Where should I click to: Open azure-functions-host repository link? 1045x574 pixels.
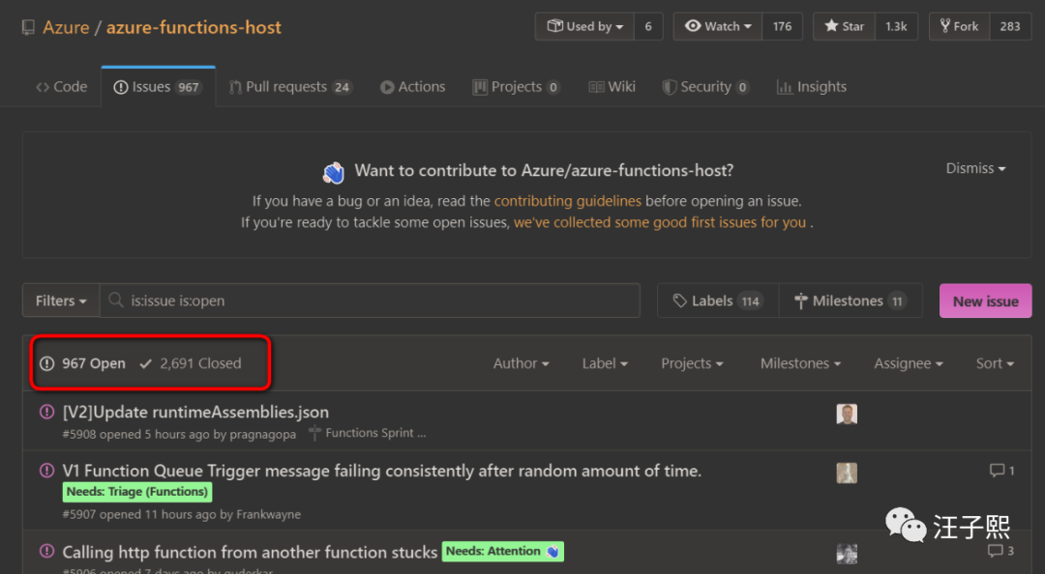[x=194, y=27]
